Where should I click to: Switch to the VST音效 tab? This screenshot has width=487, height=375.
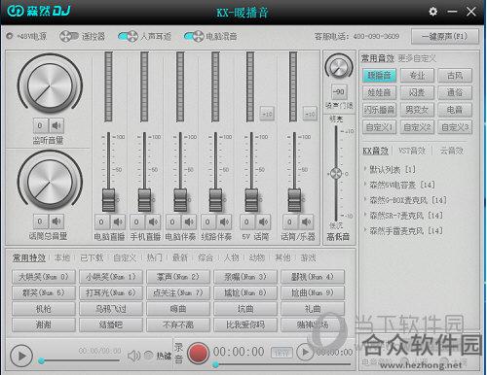click(x=412, y=151)
